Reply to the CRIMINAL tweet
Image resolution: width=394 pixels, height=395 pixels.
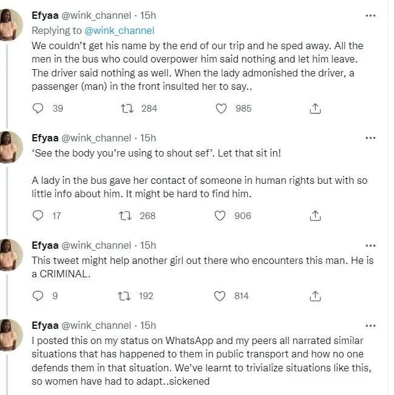point(38,296)
